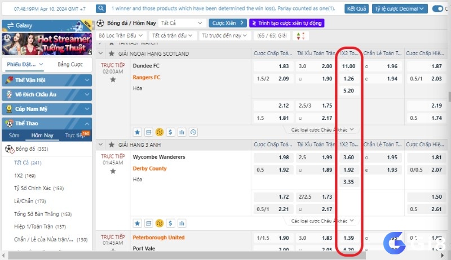Expand Các loại cược Châu Á khác for Wycombe

[x=322, y=221]
